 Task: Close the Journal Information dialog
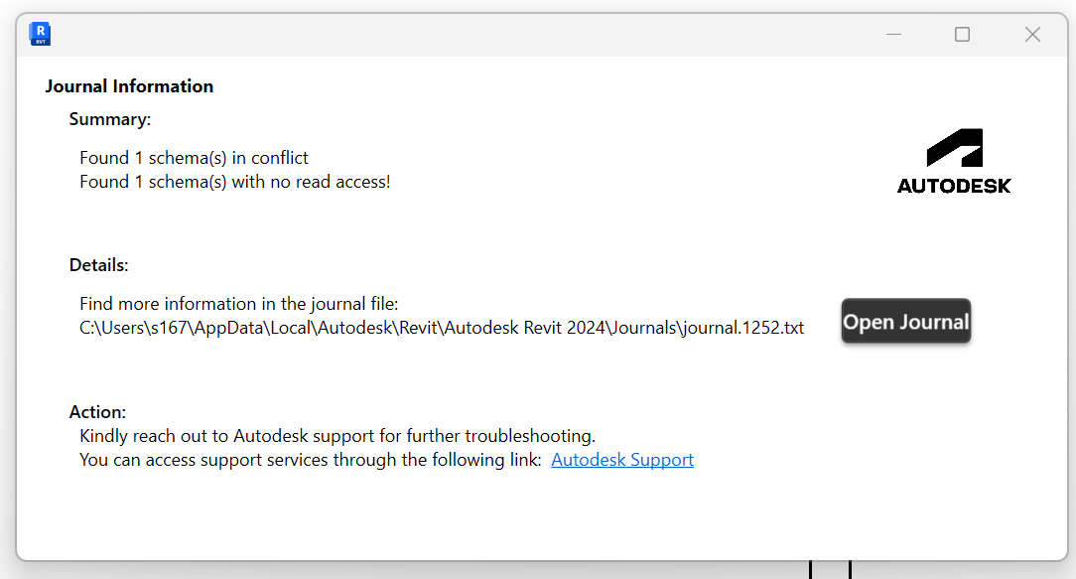point(1032,35)
